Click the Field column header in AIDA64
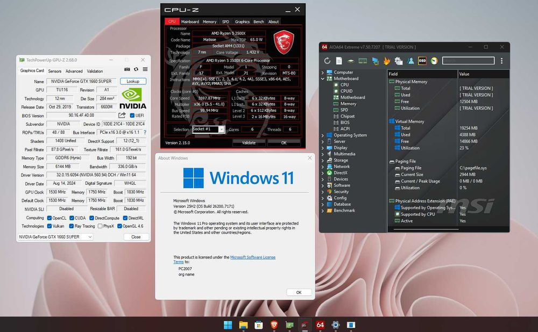The image size is (538, 332). 422,74
